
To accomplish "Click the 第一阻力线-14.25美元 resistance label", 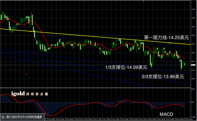I will pyautogui.click(x=166, y=38).
